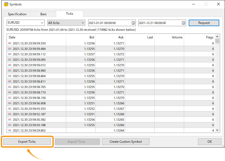Image resolution: width=225 pixels, height=161 pixels.
Task: Select the Ticks tab
Action: tap(69, 14)
